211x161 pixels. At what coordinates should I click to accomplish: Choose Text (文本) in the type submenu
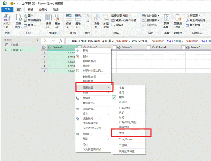pos(122,133)
